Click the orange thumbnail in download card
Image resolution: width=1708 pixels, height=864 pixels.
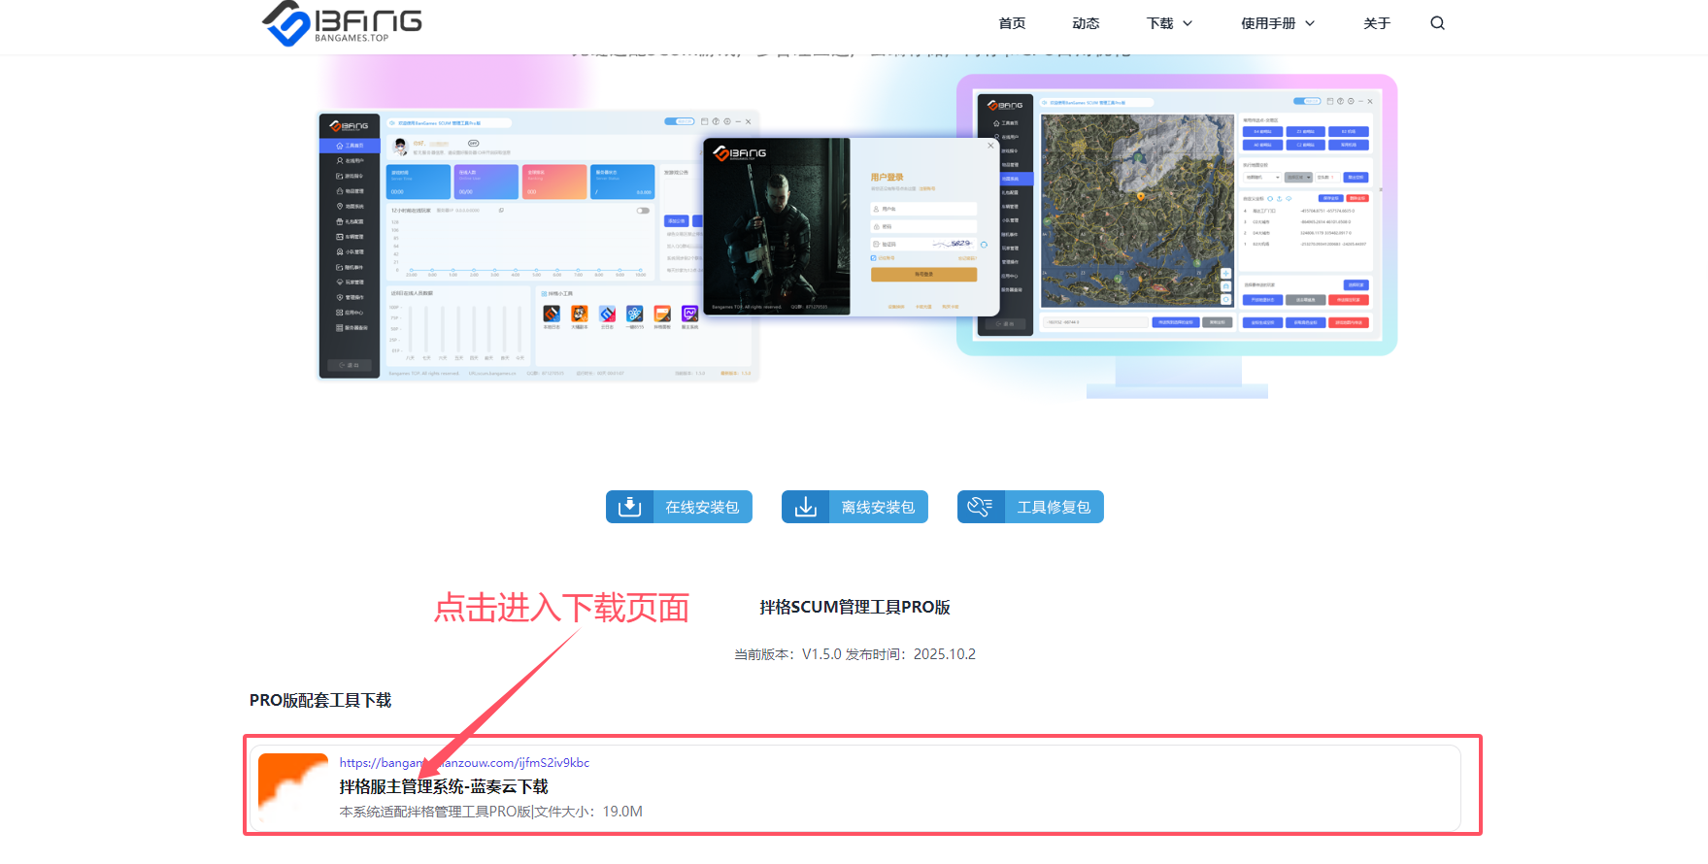tap(292, 787)
